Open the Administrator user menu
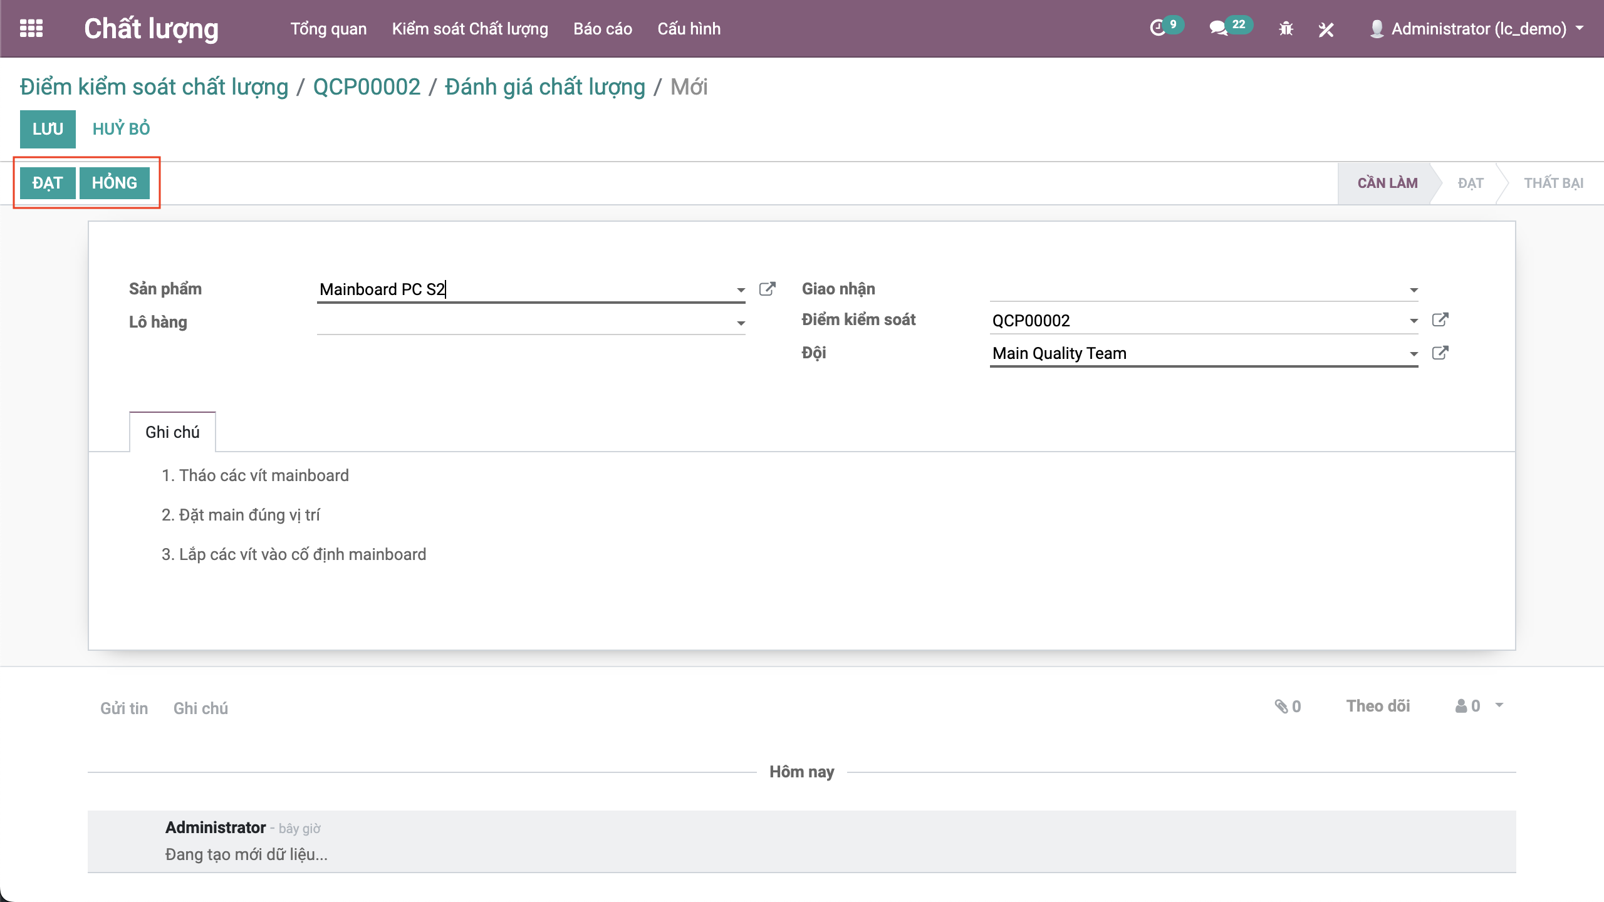Image resolution: width=1604 pixels, height=902 pixels. [1477, 29]
